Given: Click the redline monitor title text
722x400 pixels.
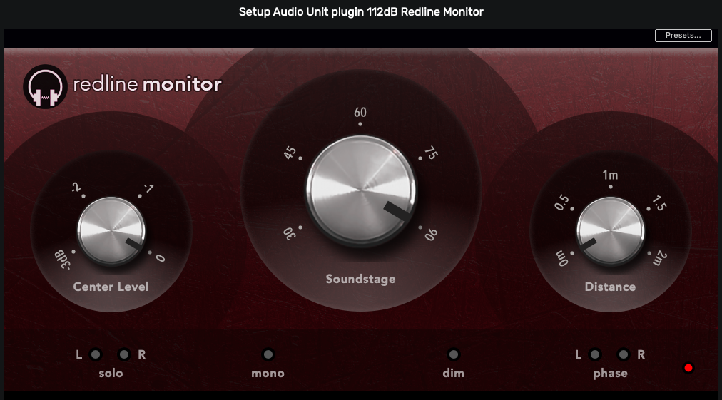Looking at the screenshot, I should tap(148, 84).
